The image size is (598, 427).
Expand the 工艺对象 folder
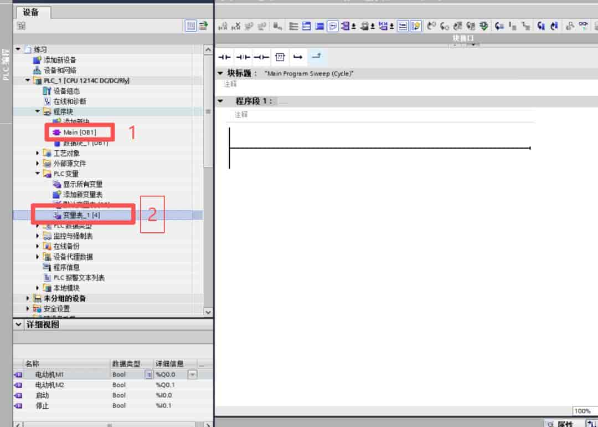coord(38,153)
